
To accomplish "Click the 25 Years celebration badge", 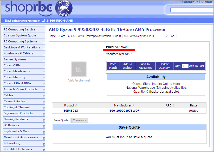I will pyautogui.click(x=64, y=8).
